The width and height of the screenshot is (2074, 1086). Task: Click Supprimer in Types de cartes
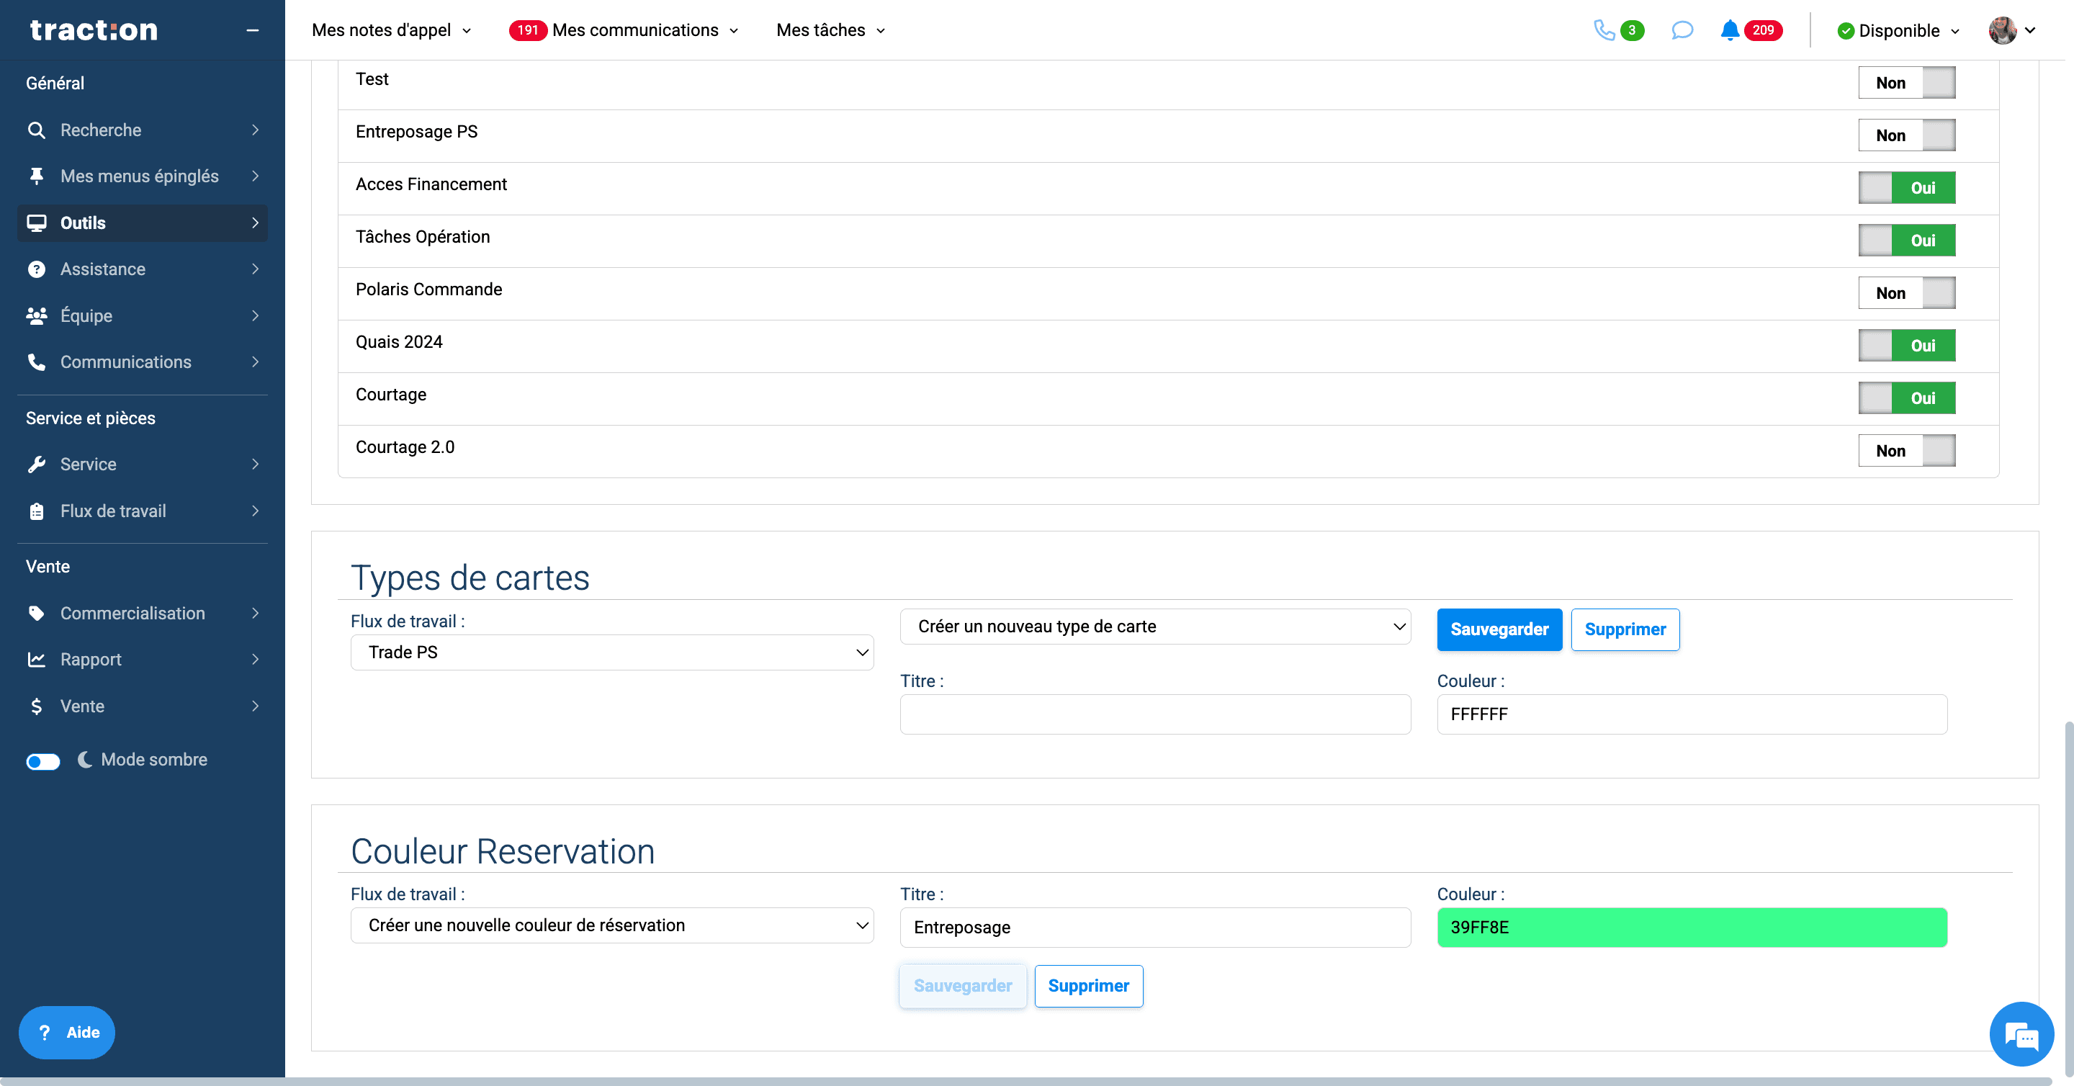(1625, 629)
